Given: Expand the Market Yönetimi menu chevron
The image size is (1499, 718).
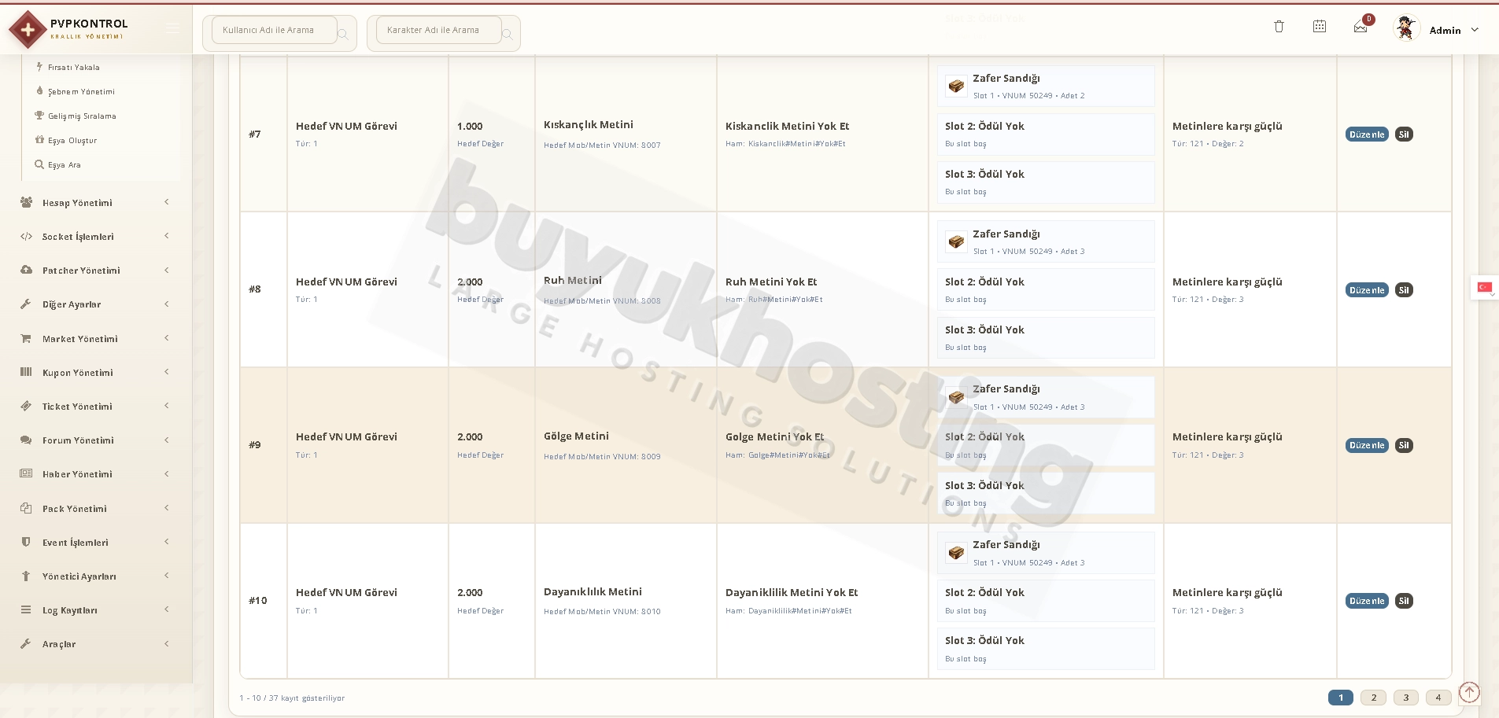Looking at the screenshot, I should [167, 338].
